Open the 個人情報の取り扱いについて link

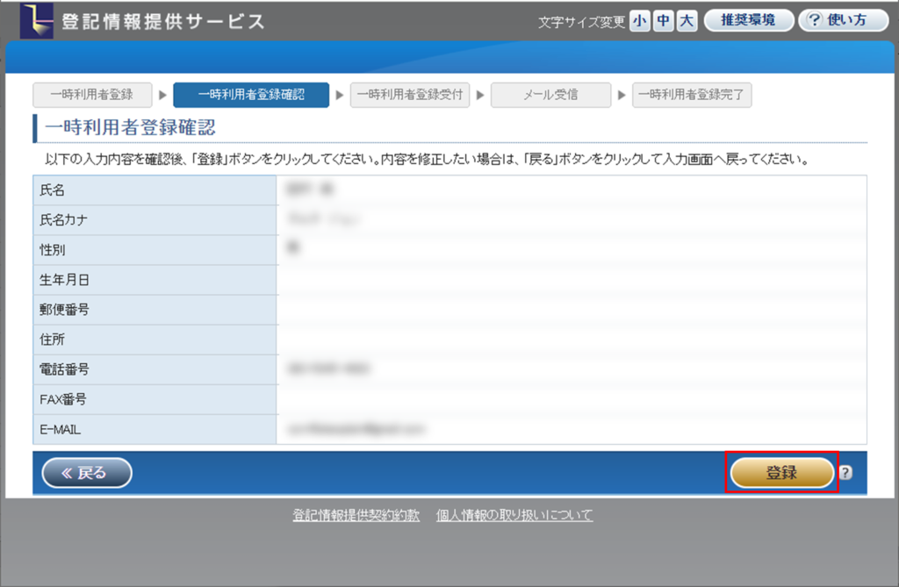(514, 515)
